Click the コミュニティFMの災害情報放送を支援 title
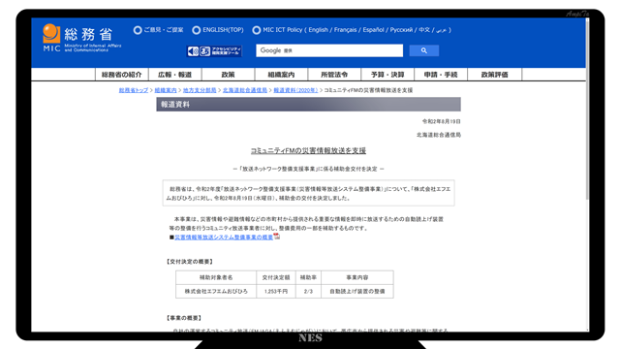The height and width of the screenshot is (349, 620). [x=308, y=151]
